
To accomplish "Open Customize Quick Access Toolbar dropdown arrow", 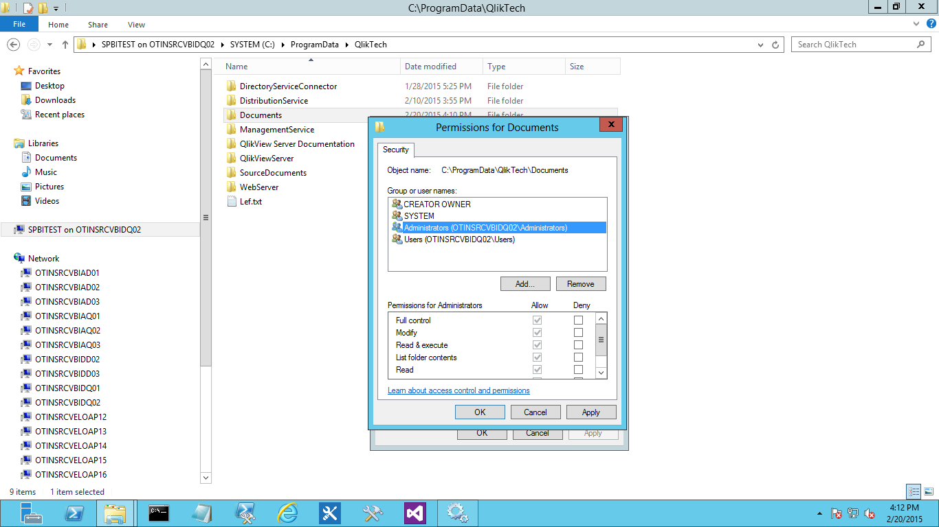I will (x=56, y=8).
